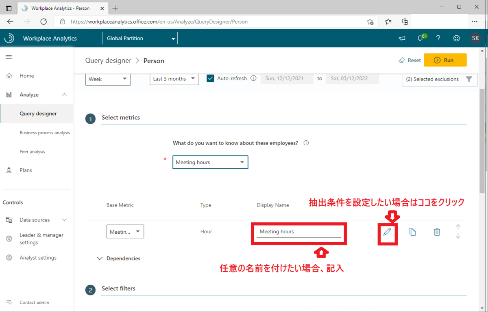488x312 pixels.
Task: Toggle the Auto-refresh checkbox
Action: 210,78
